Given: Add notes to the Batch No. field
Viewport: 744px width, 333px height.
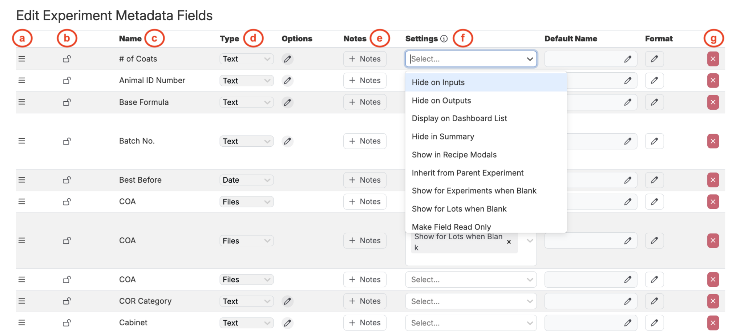Looking at the screenshot, I should (365, 141).
